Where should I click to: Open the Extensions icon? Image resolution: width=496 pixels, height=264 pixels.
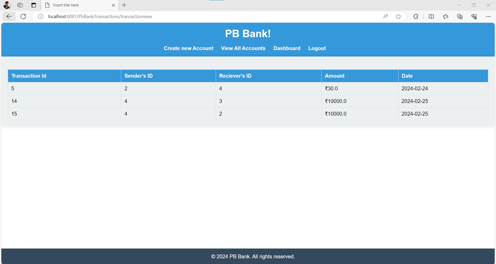coord(416,17)
